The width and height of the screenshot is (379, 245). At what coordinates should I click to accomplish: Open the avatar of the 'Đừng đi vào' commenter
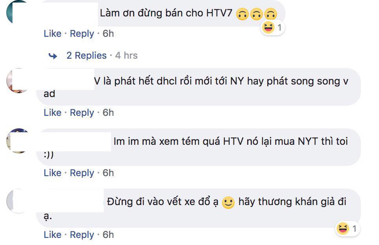click(15, 201)
